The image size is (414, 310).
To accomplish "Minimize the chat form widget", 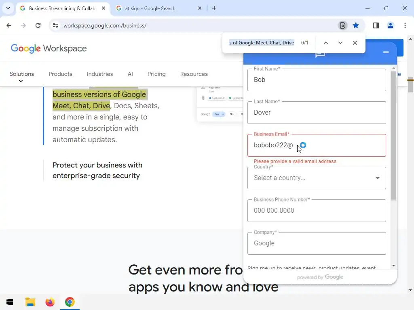I will pyautogui.click(x=386, y=52).
